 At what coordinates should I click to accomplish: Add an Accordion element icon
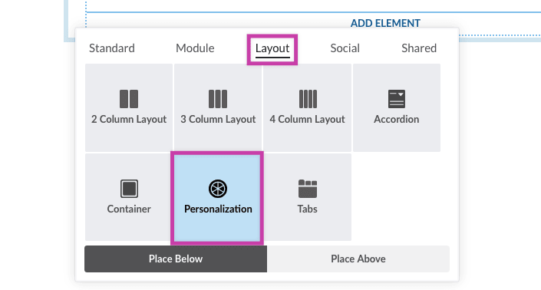397,99
